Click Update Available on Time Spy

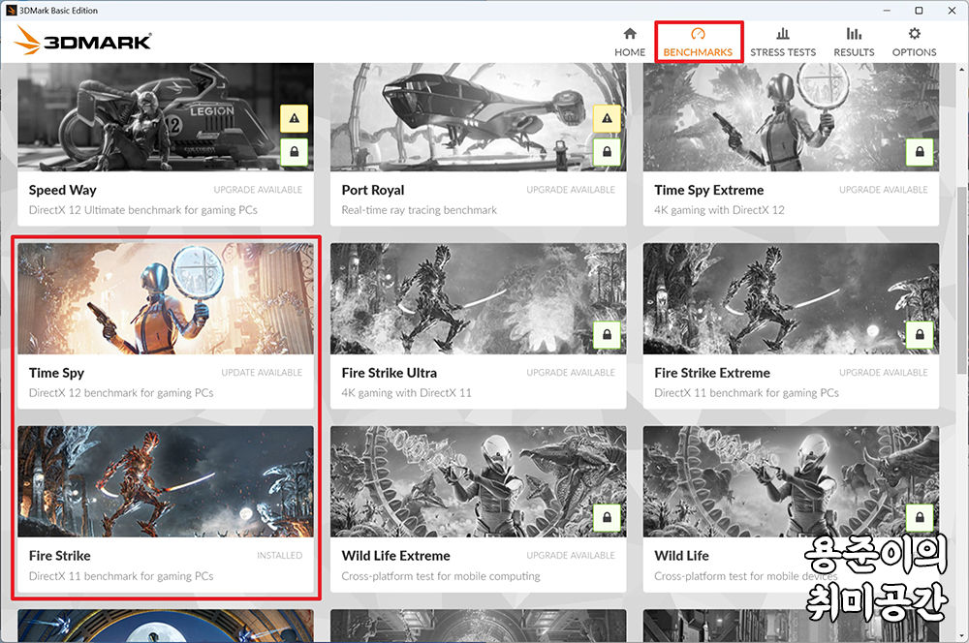(x=262, y=373)
